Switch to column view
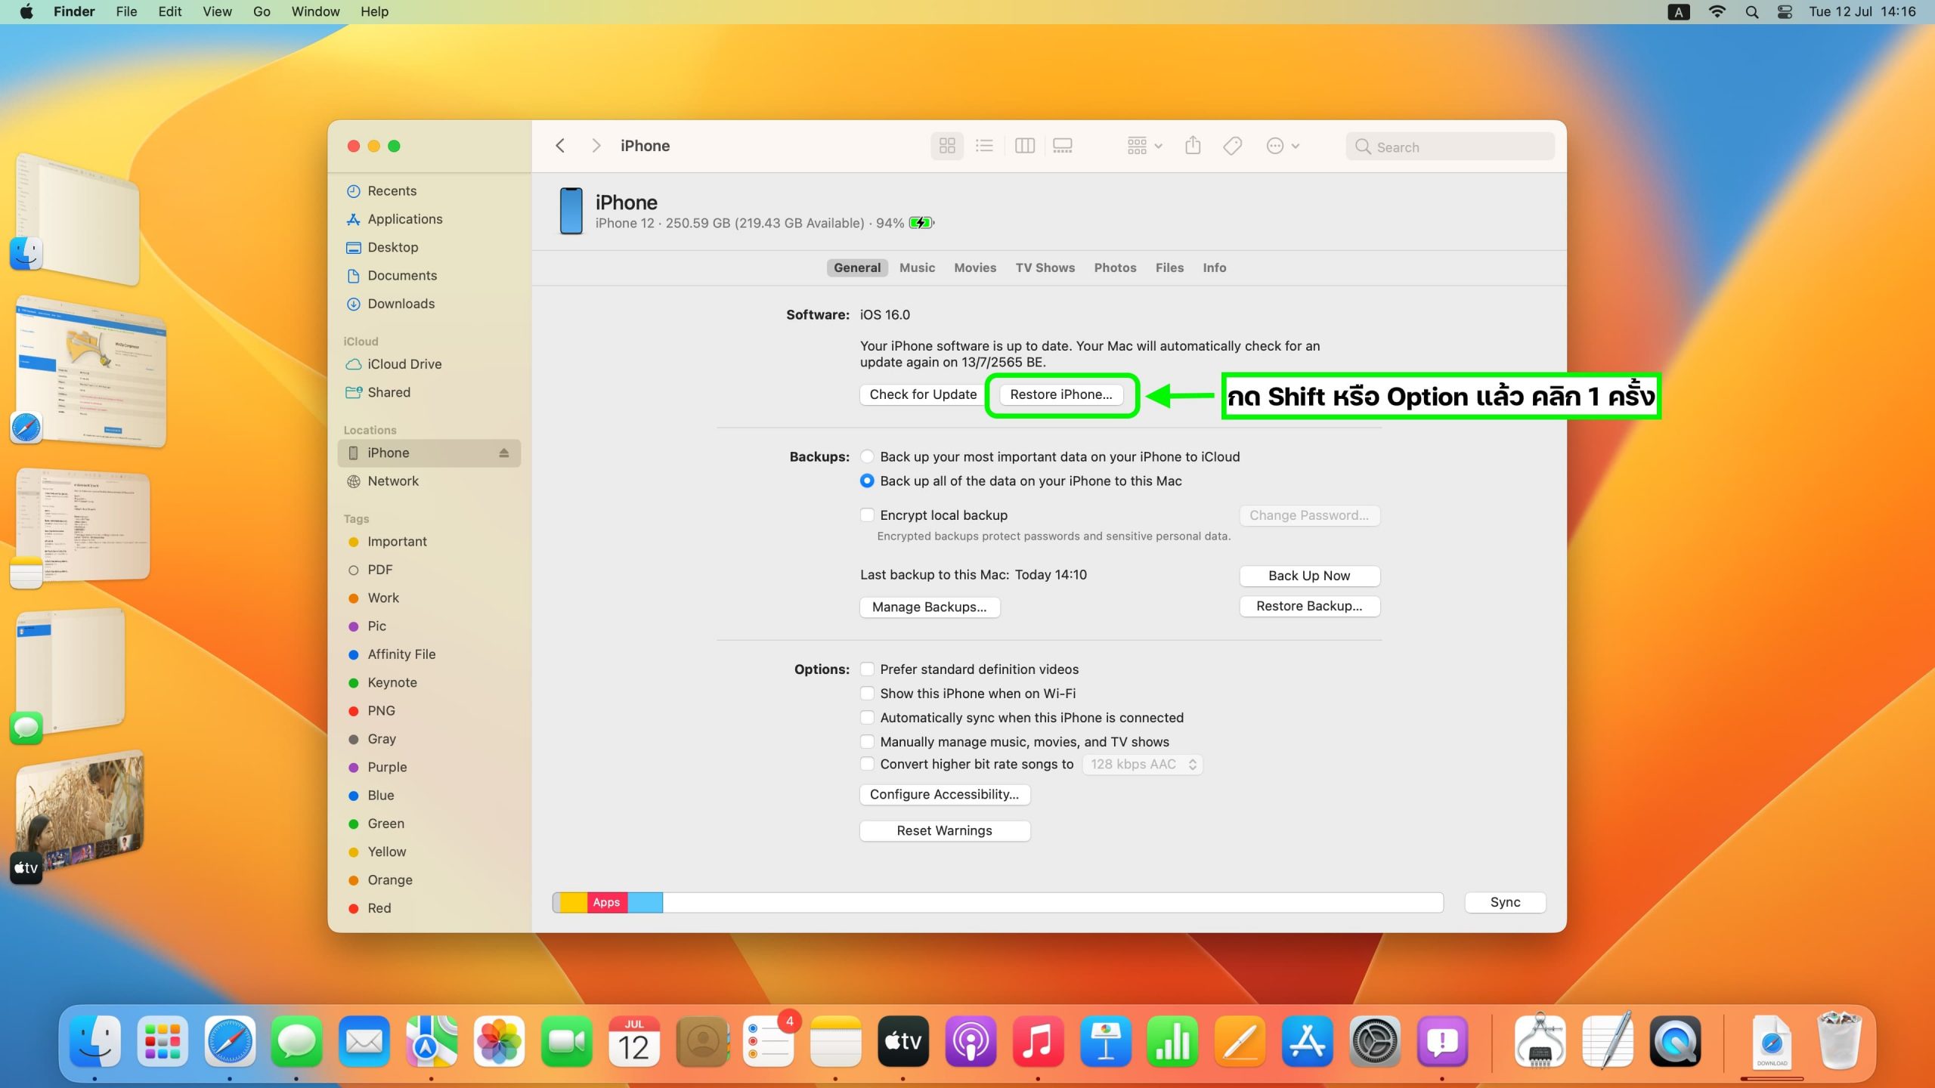Screen dimensions: 1935x1088 pos(1024,146)
